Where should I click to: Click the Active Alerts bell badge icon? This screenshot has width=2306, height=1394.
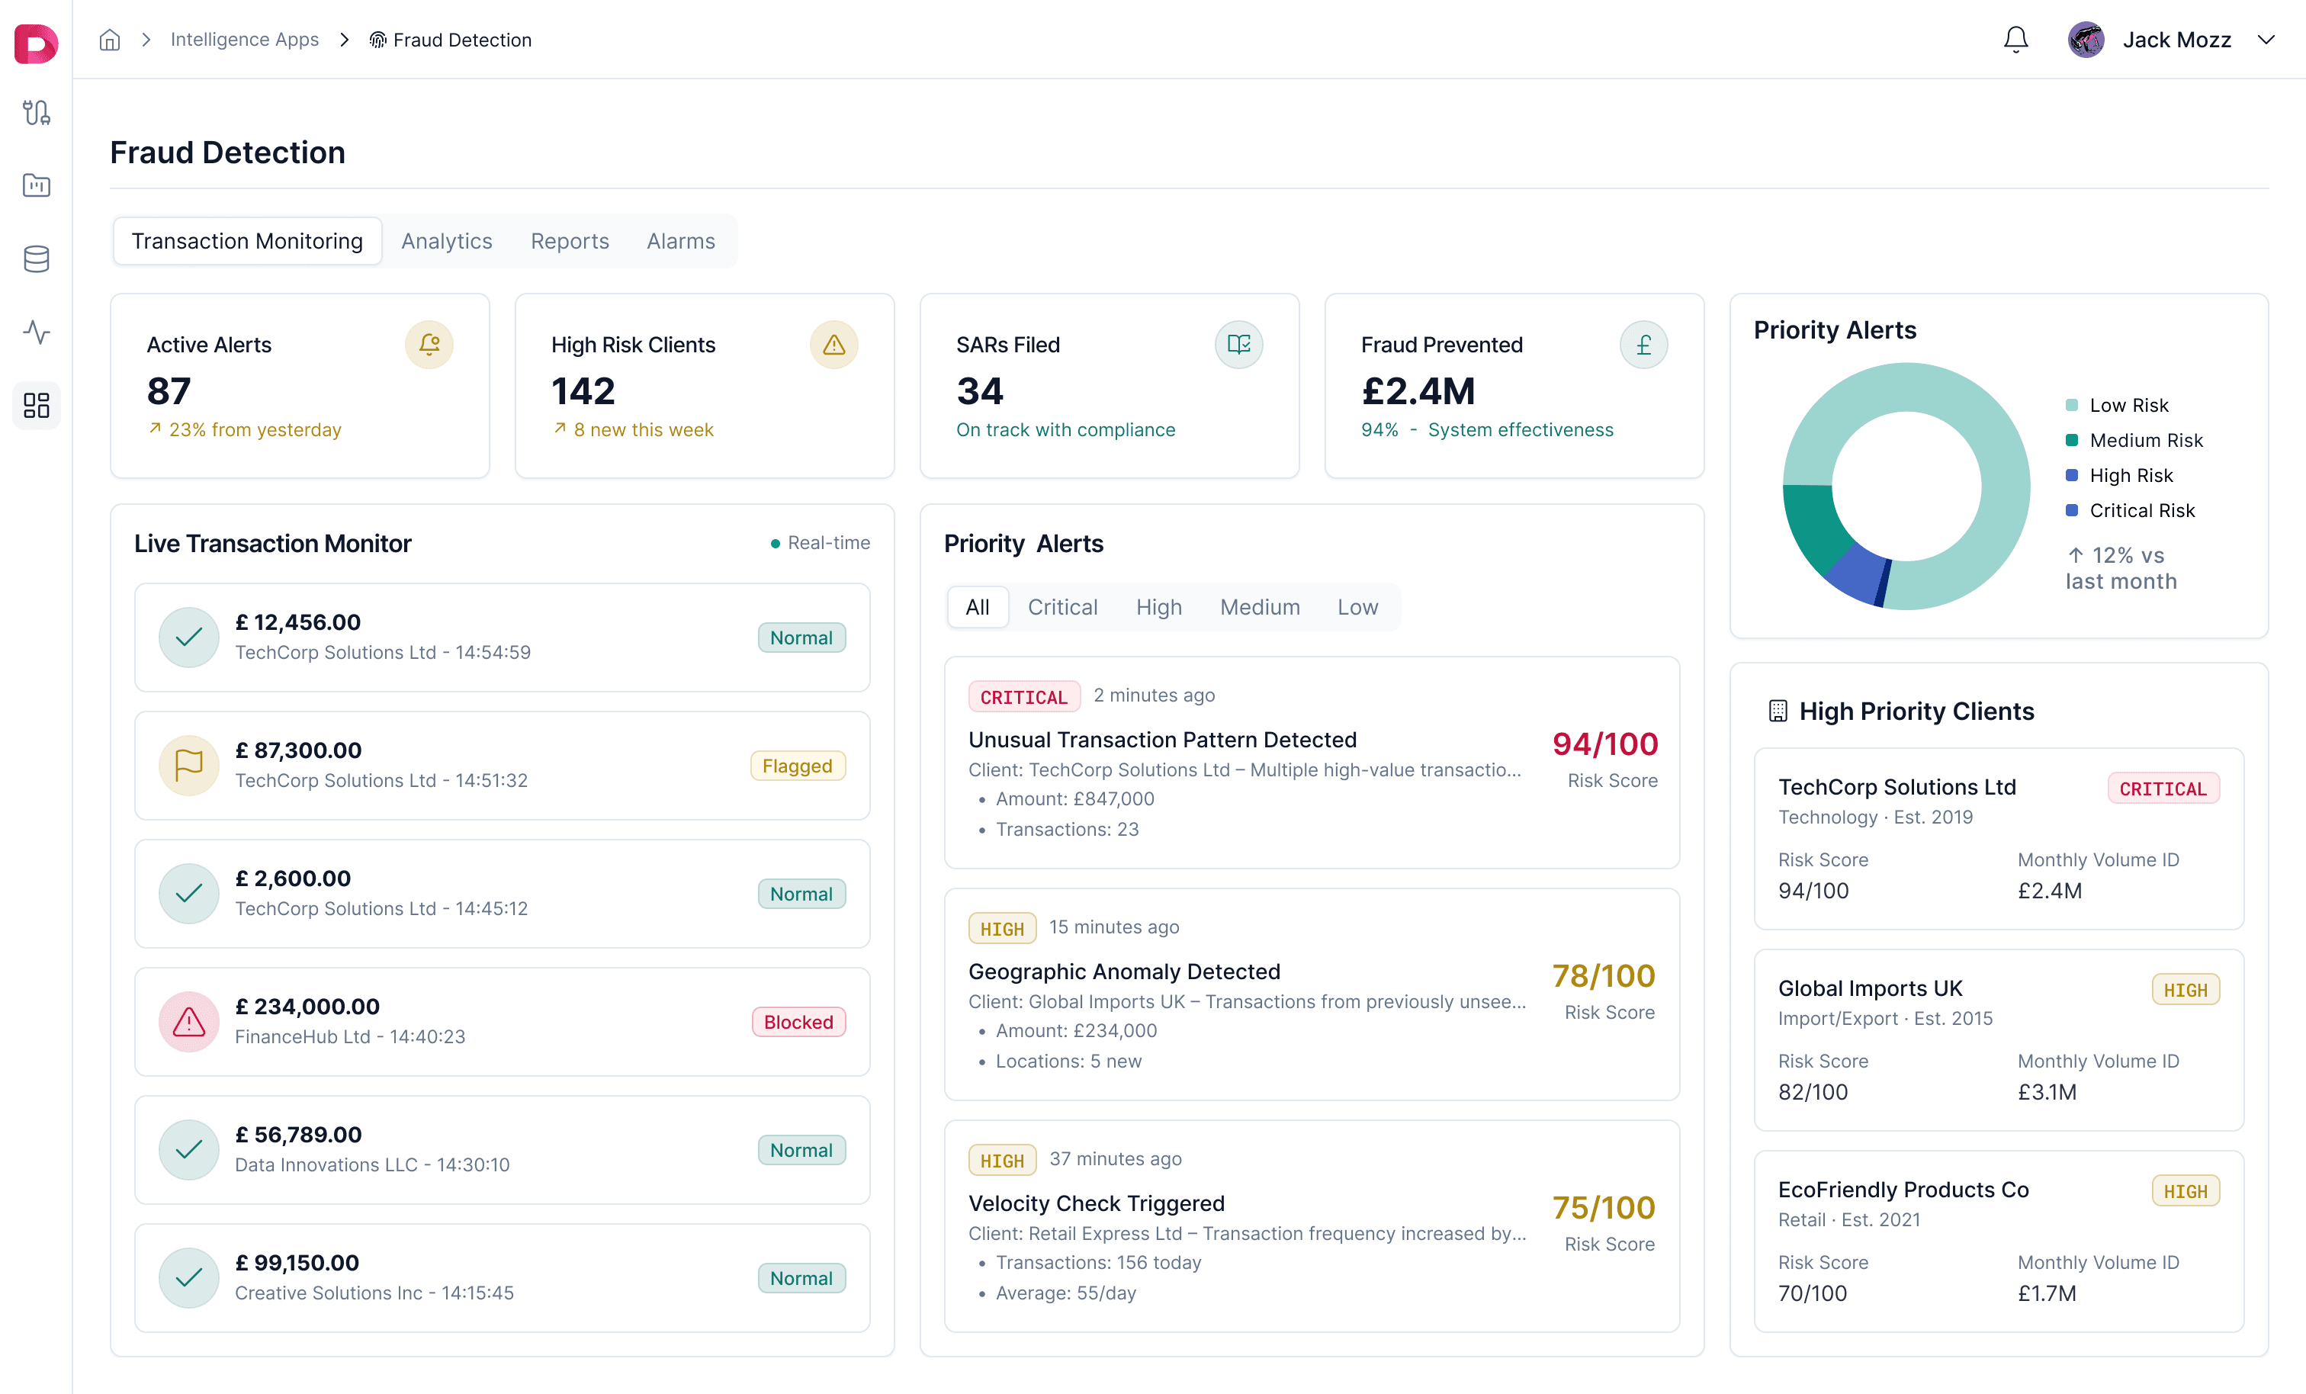pos(429,345)
